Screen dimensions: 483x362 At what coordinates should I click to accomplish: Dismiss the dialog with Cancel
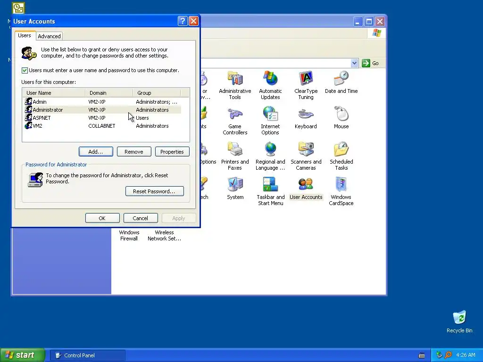(141, 218)
